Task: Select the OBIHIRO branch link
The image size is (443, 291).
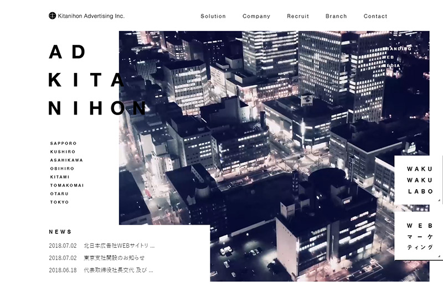Action: pyautogui.click(x=62, y=169)
